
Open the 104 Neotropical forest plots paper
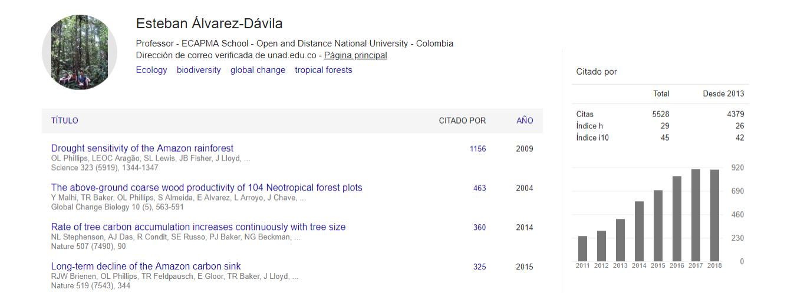click(x=207, y=188)
